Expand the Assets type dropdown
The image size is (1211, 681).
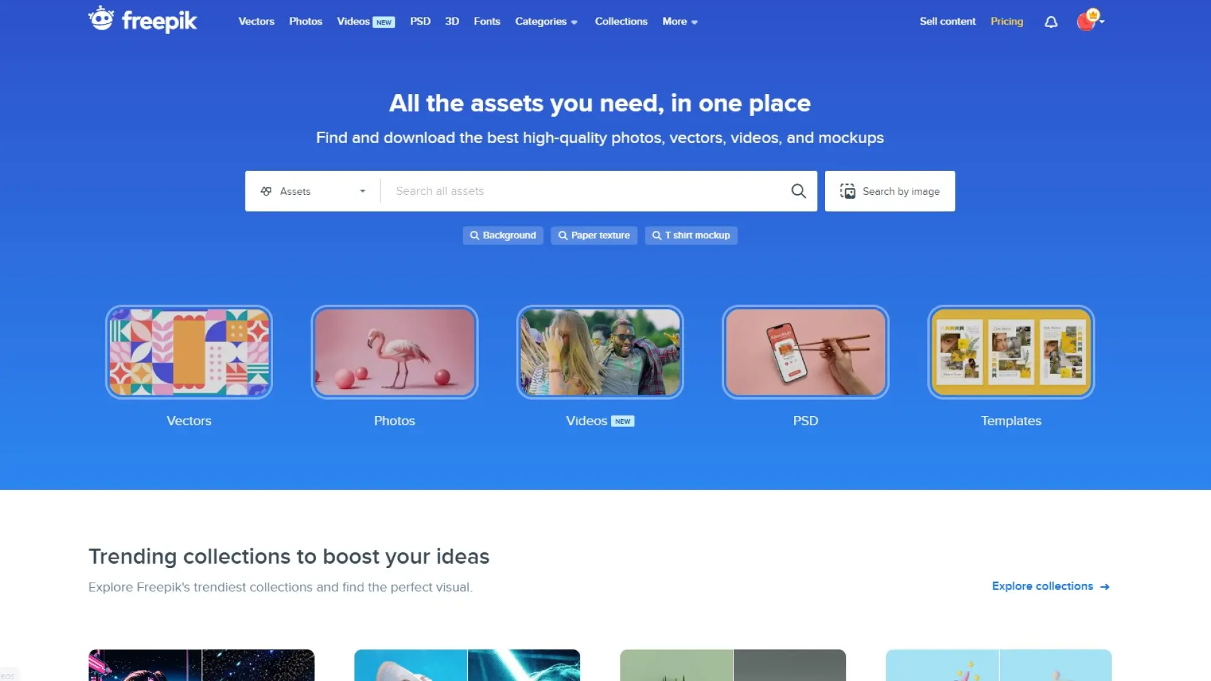[x=313, y=191]
